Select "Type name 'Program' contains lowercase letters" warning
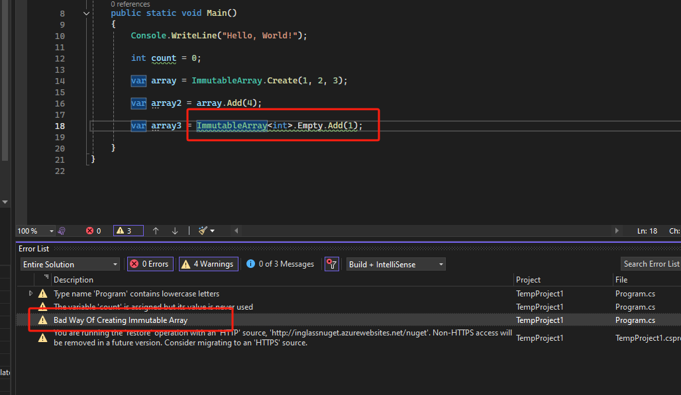Image resolution: width=681 pixels, height=395 pixels. tap(136, 294)
